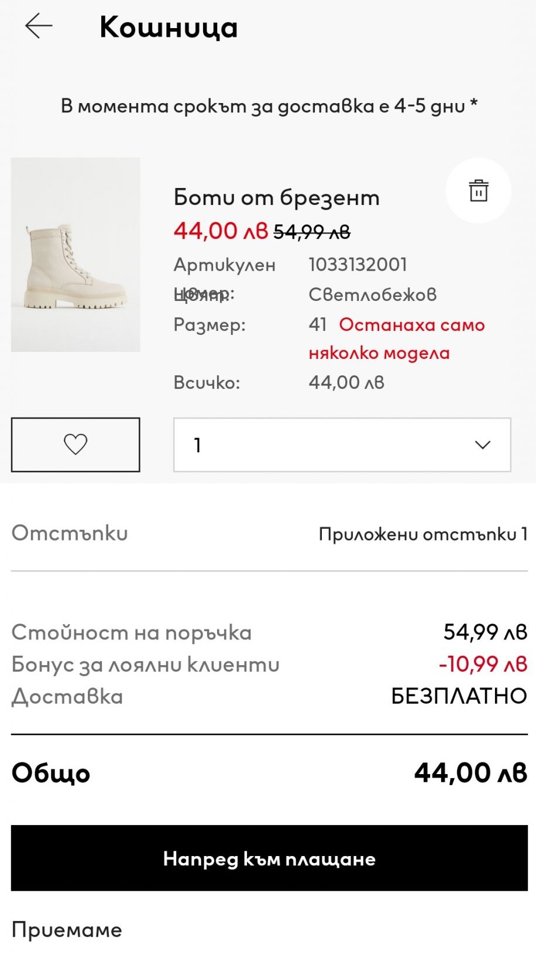Click the red 44,00 лв sale price
The width and height of the screenshot is (536, 955).
pos(220,231)
